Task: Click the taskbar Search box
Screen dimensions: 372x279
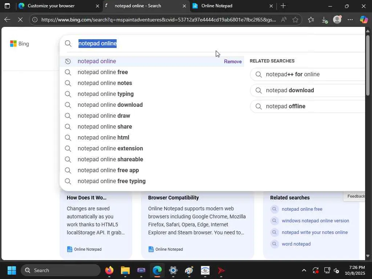Action: pos(61,270)
